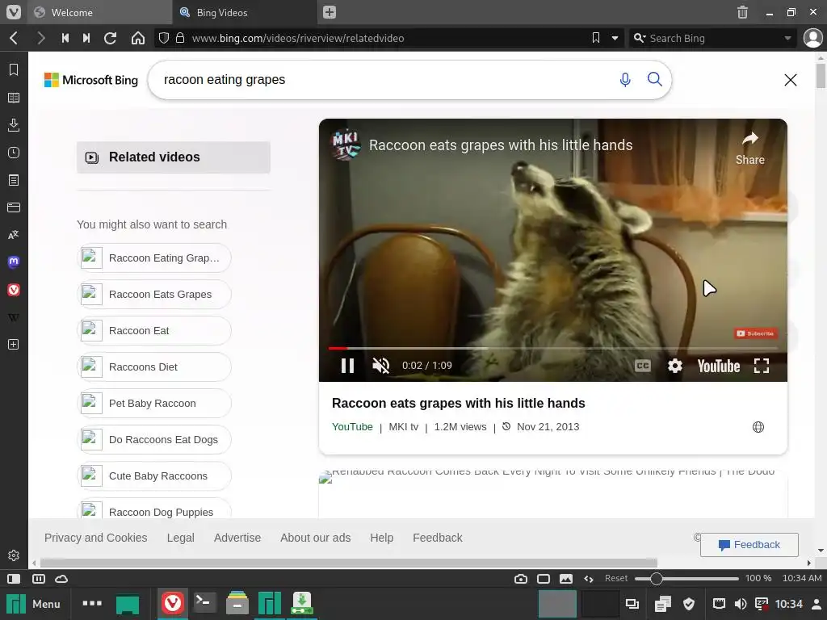827x620 pixels.
Task: Close the video view with X
Action: [790, 80]
